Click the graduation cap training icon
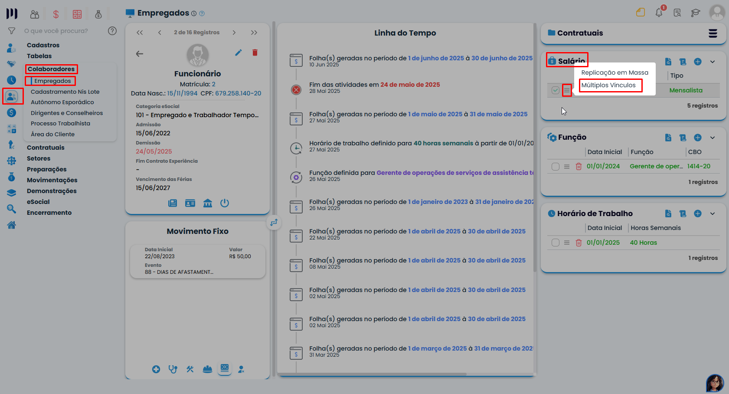 click(x=696, y=13)
